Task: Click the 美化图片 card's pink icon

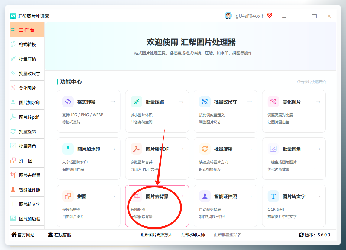Action: [273, 102]
